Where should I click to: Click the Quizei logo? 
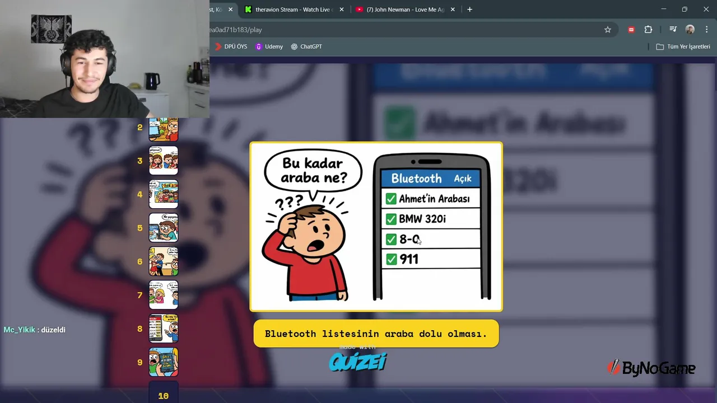358,362
